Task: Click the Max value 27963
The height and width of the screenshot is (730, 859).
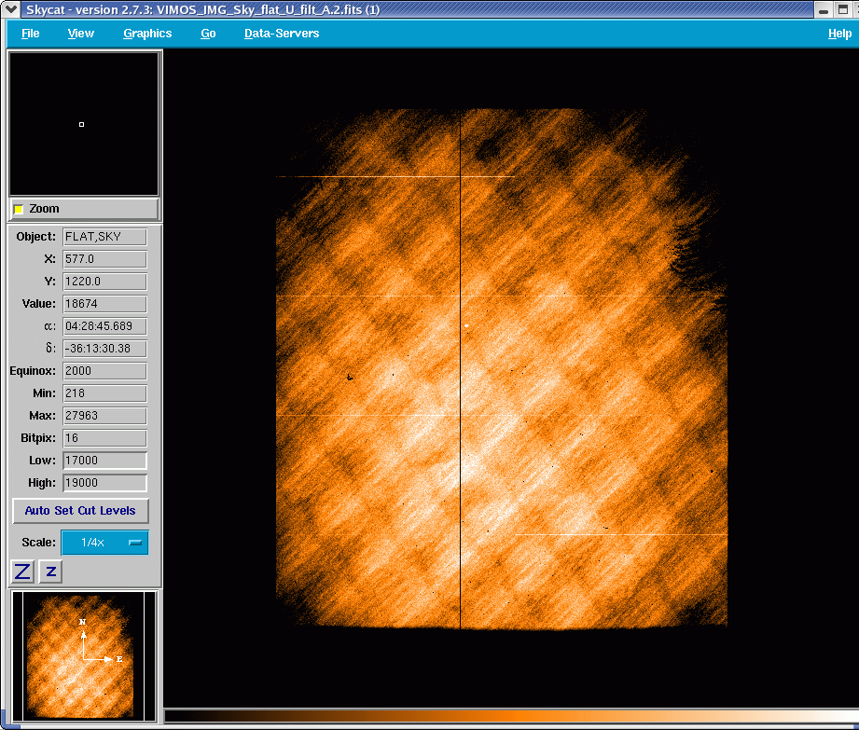Action: (x=104, y=416)
